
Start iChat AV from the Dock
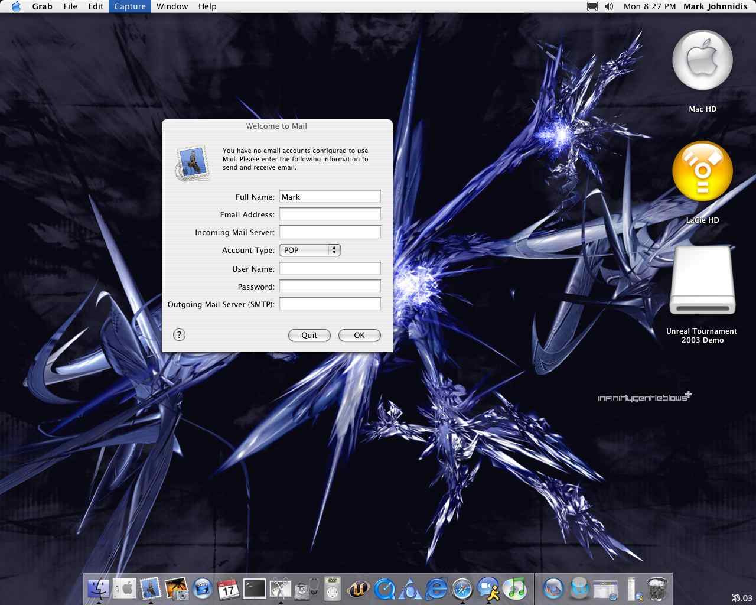click(487, 589)
